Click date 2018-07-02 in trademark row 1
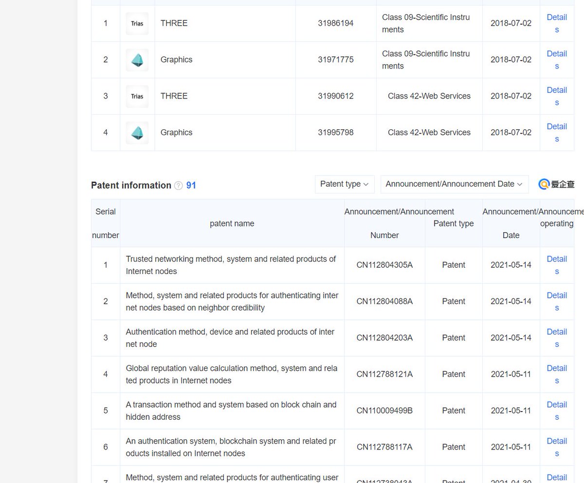 coord(511,23)
